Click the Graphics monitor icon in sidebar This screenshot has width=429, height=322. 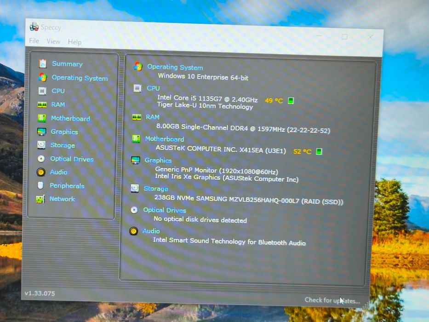[41, 132]
